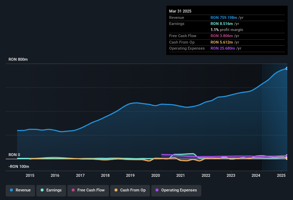The height and width of the screenshot is (200, 293).
Task: Click the Earnings row label in tooltip
Action: point(177,24)
